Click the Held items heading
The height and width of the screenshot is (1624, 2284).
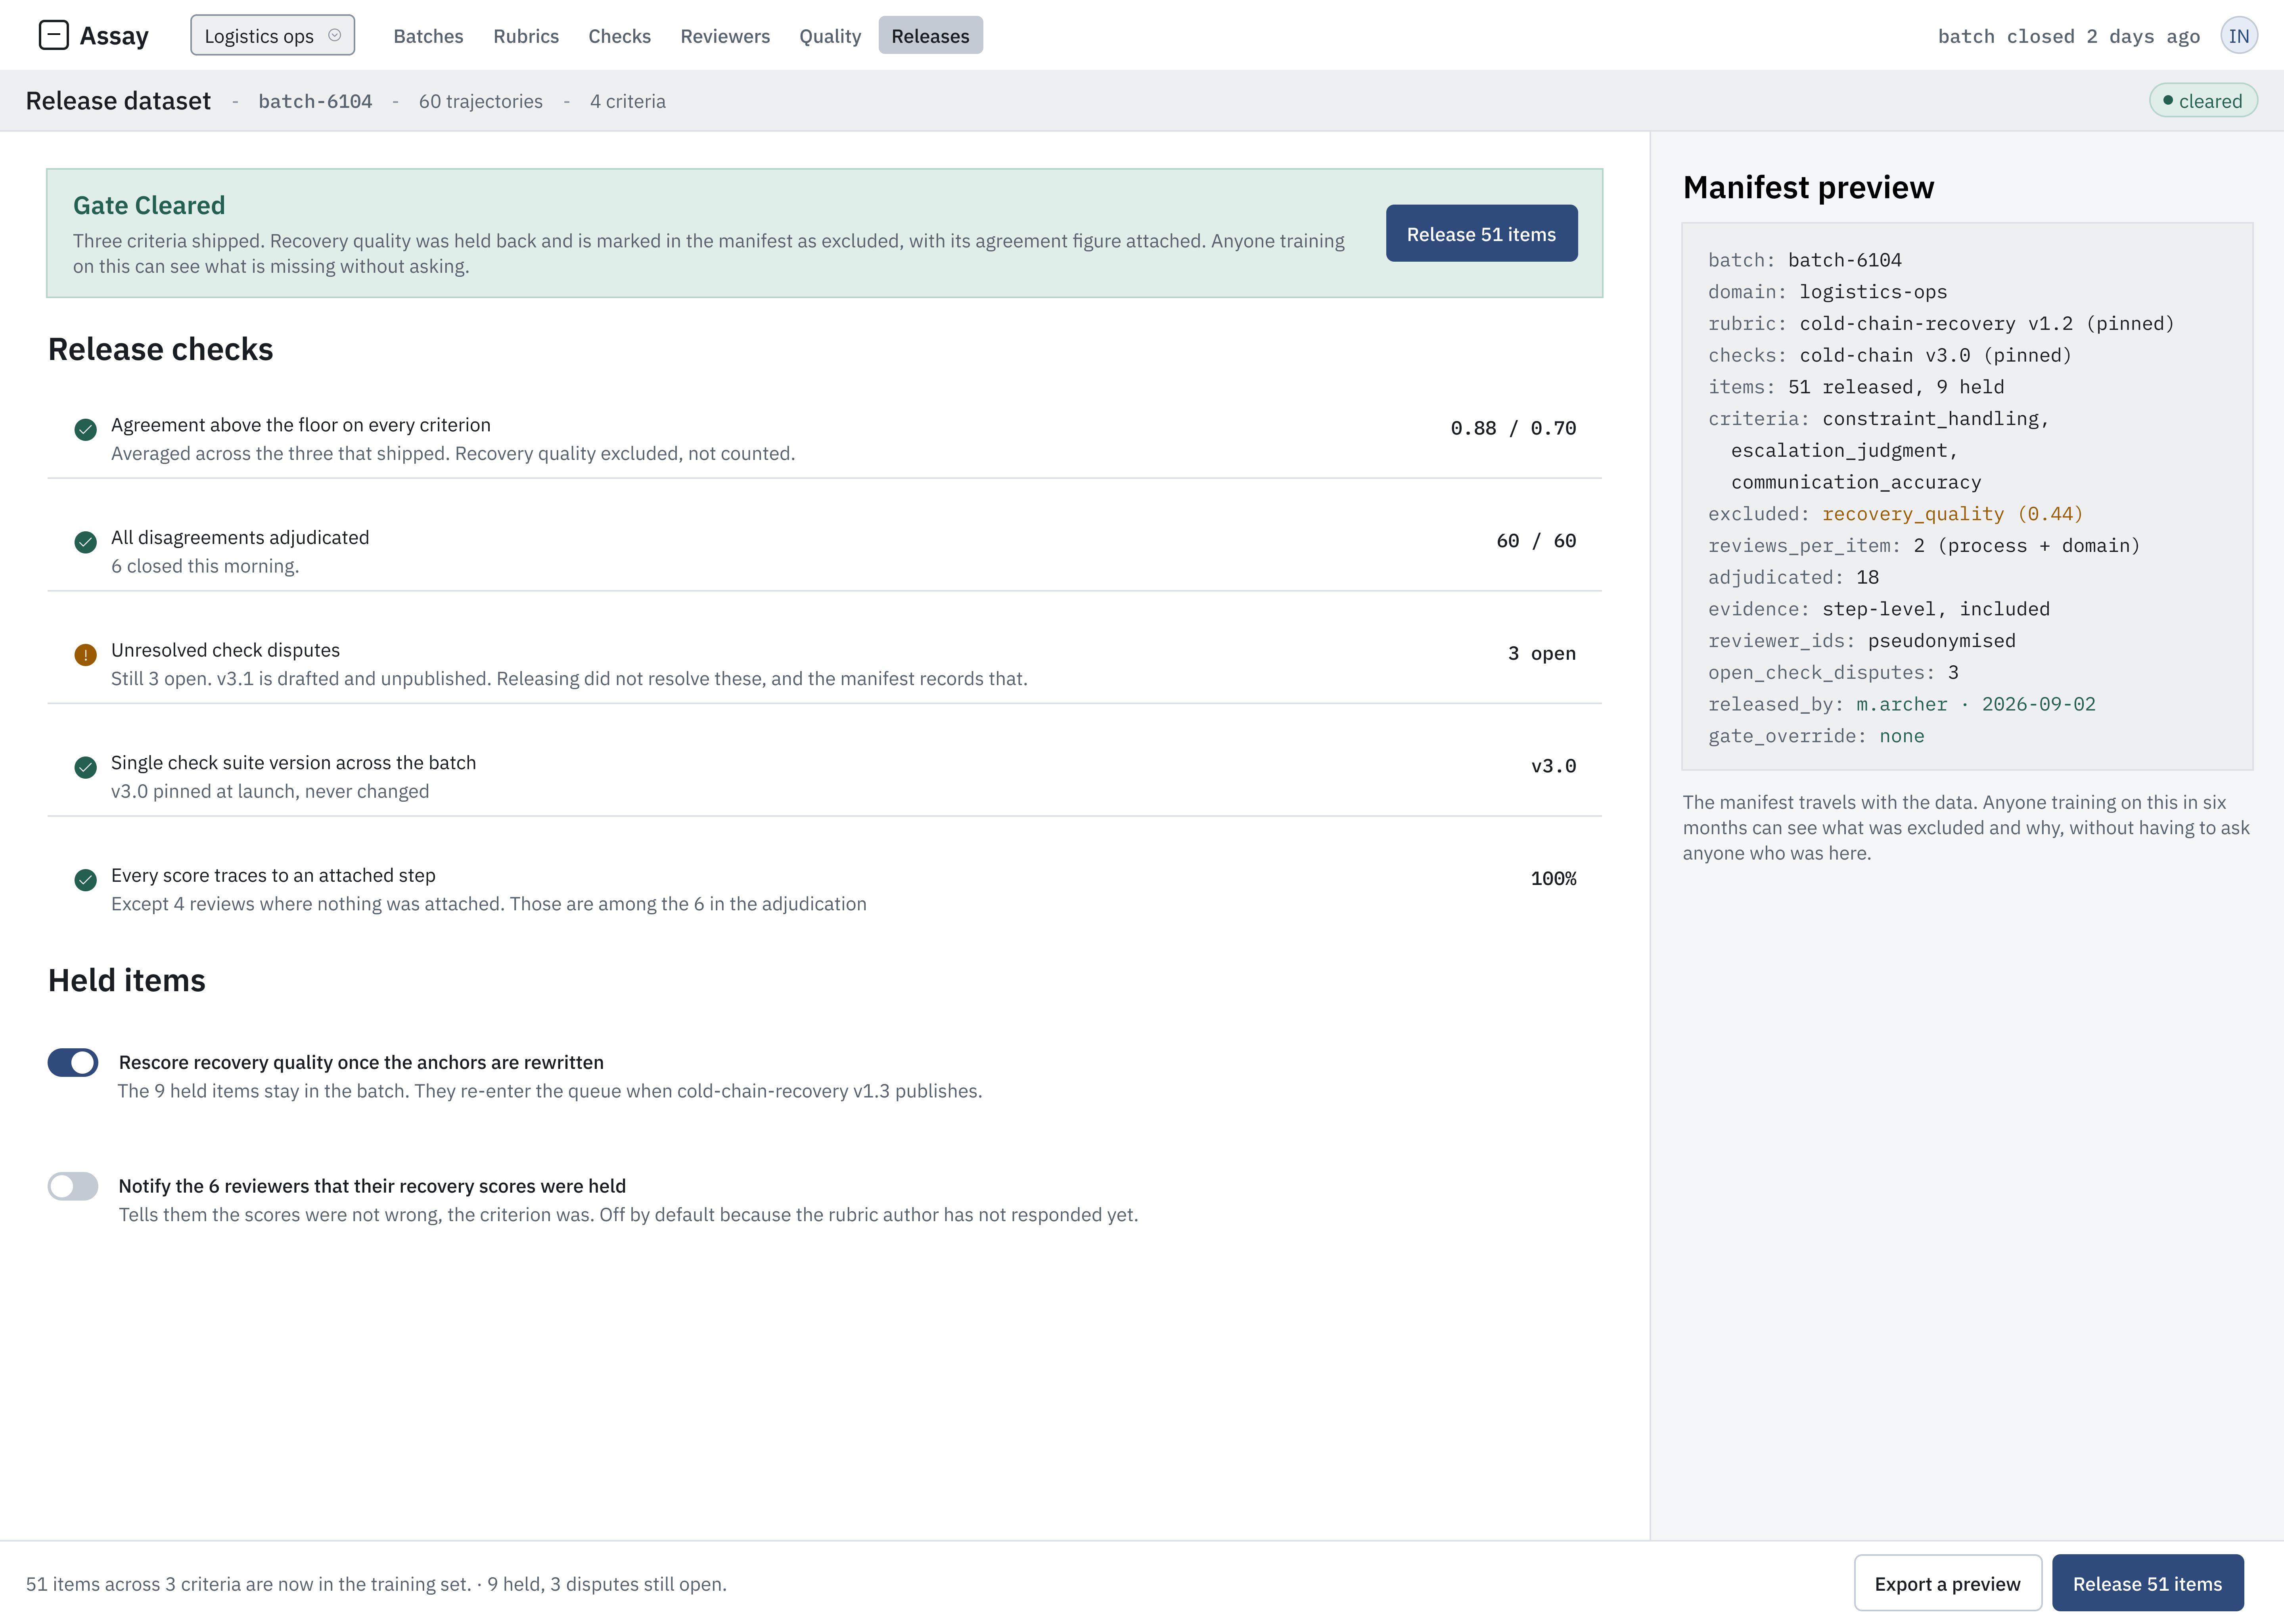pos(127,980)
